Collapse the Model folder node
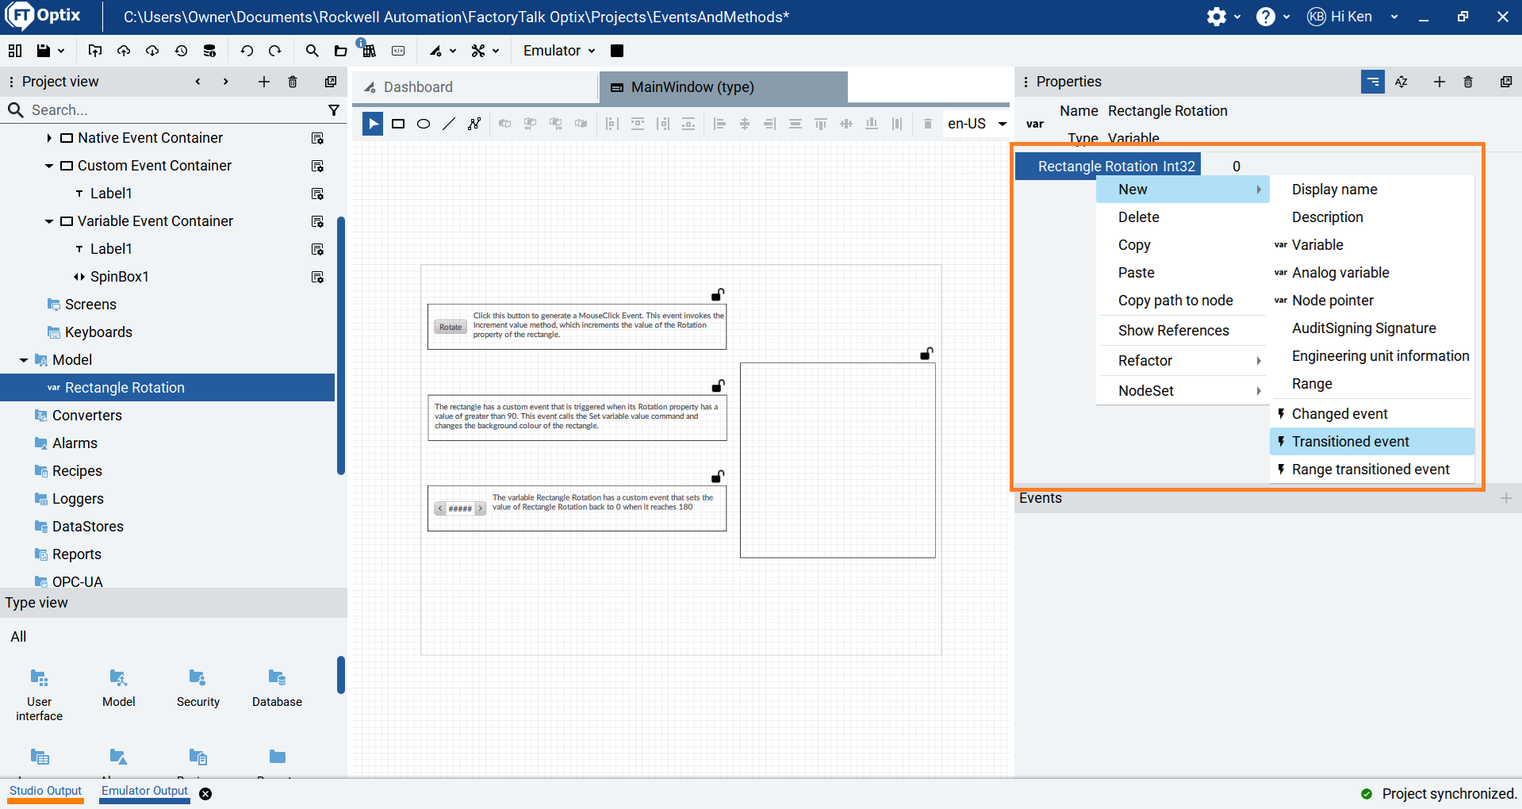 pyautogui.click(x=24, y=360)
